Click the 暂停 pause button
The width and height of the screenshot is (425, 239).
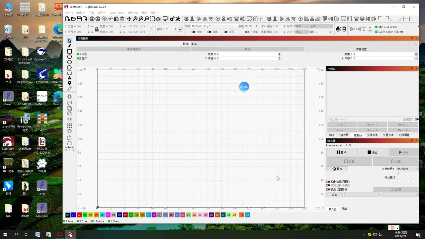pos(341,152)
